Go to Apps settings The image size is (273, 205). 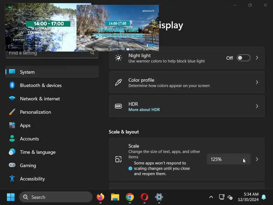pyautogui.click(x=52, y=125)
